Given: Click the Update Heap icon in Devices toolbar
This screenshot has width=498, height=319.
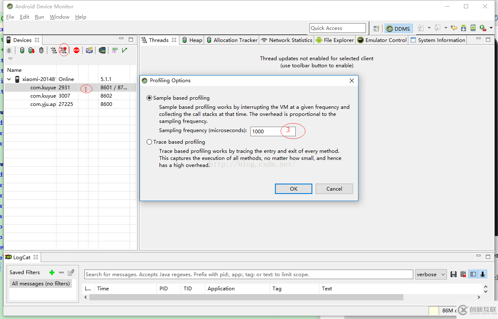Looking at the screenshot, I should pos(22,50).
